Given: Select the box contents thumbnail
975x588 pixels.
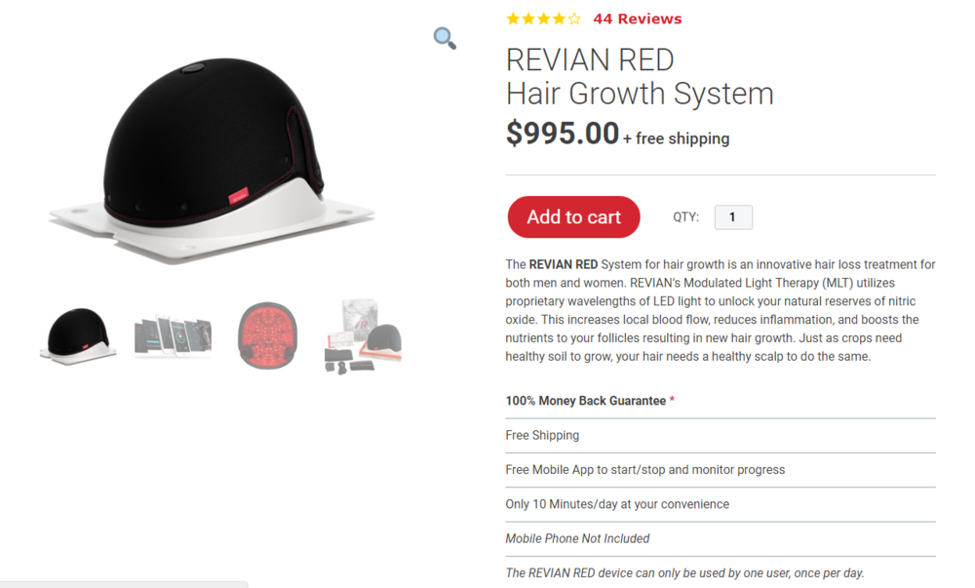Looking at the screenshot, I should pyautogui.click(x=363, y=336).
